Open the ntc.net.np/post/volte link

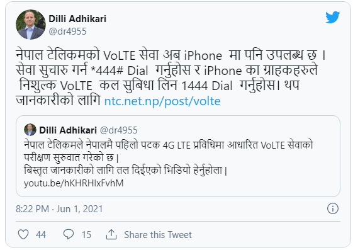tap(162, 101)
